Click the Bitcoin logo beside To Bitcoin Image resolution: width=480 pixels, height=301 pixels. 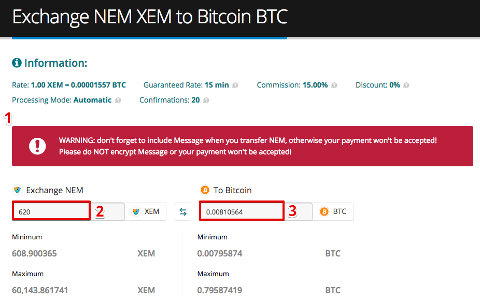pyautogui.click(x=205, y=190)
